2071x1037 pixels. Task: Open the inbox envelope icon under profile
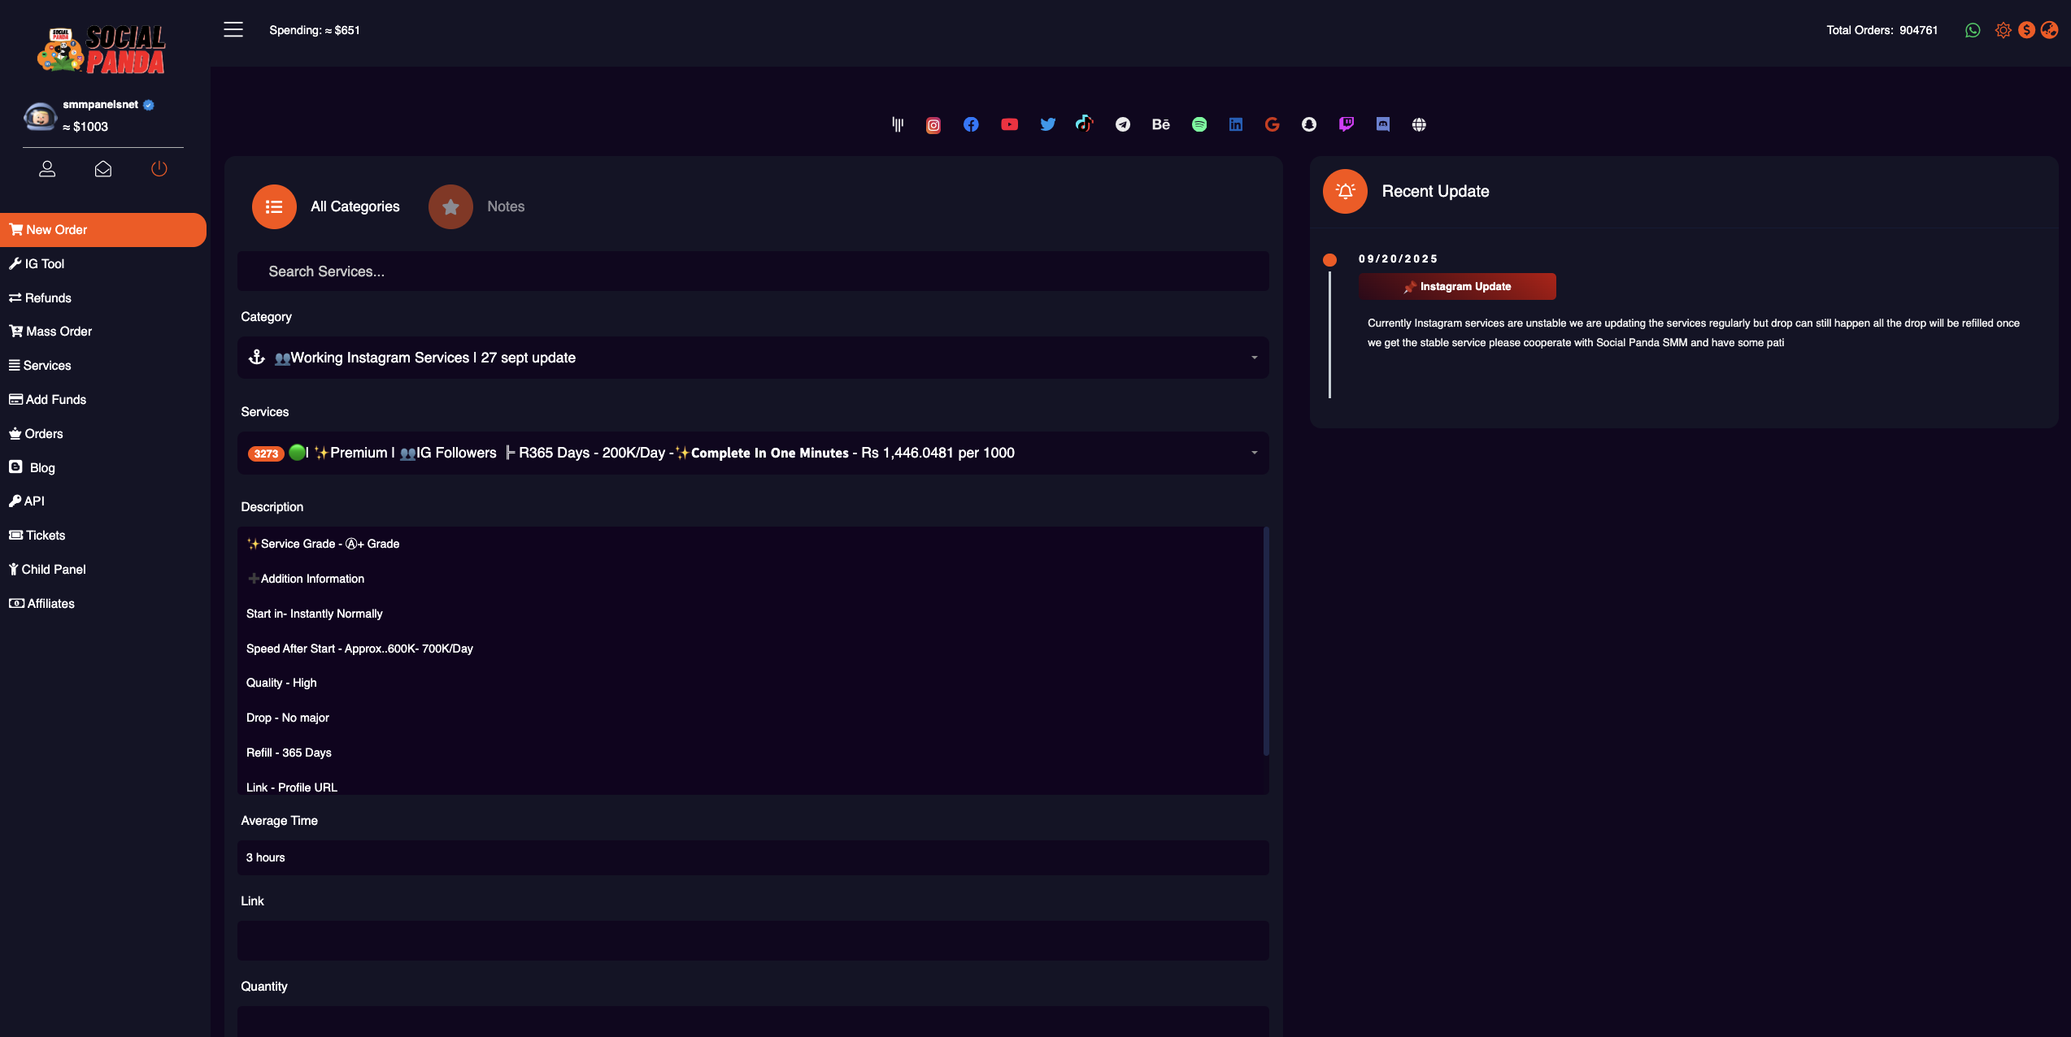click(x=103, y=169)
